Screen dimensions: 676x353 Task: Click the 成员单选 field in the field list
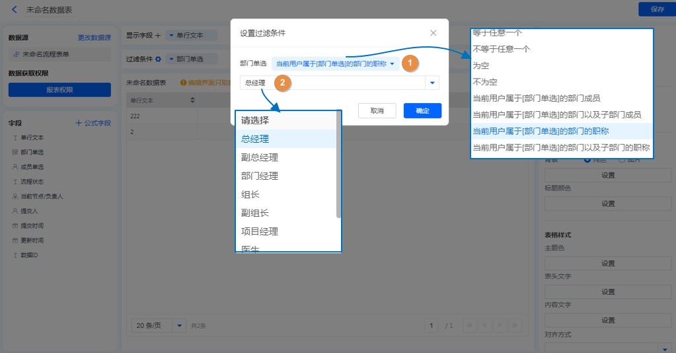32,167
